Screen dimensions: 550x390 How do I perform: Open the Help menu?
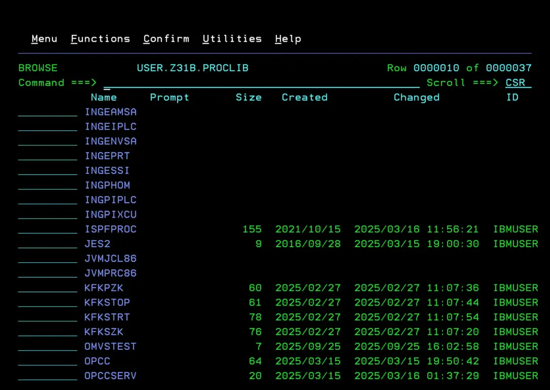click(288, 39)
